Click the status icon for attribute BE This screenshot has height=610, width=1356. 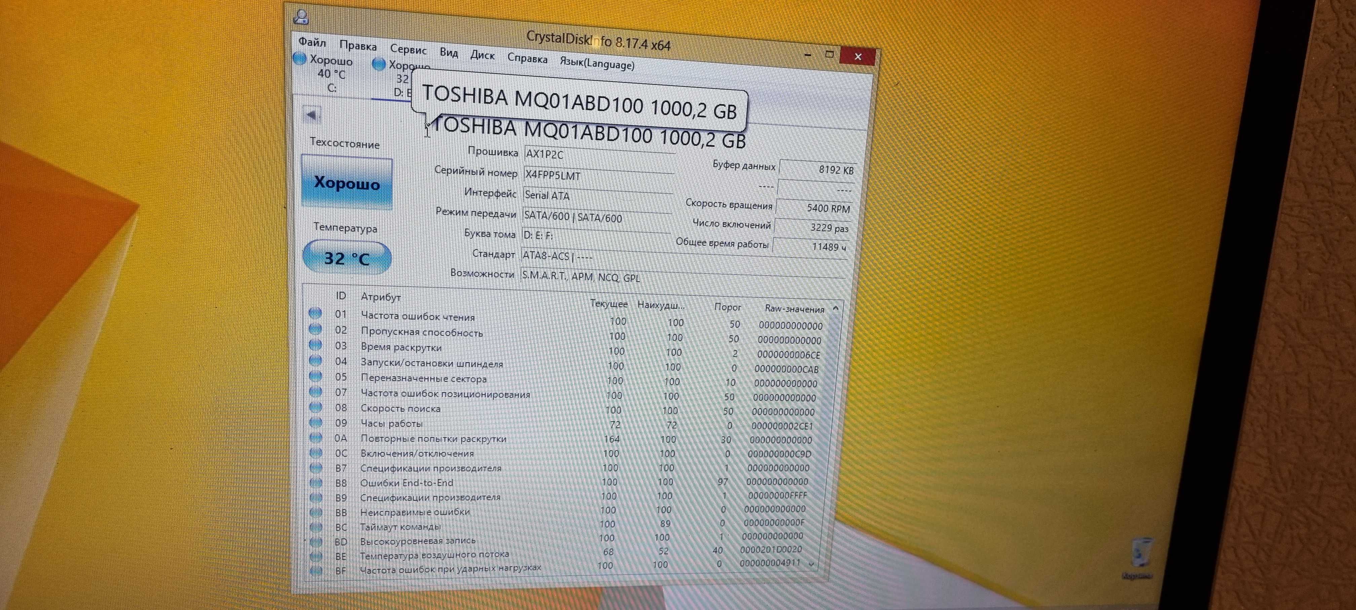315,556
